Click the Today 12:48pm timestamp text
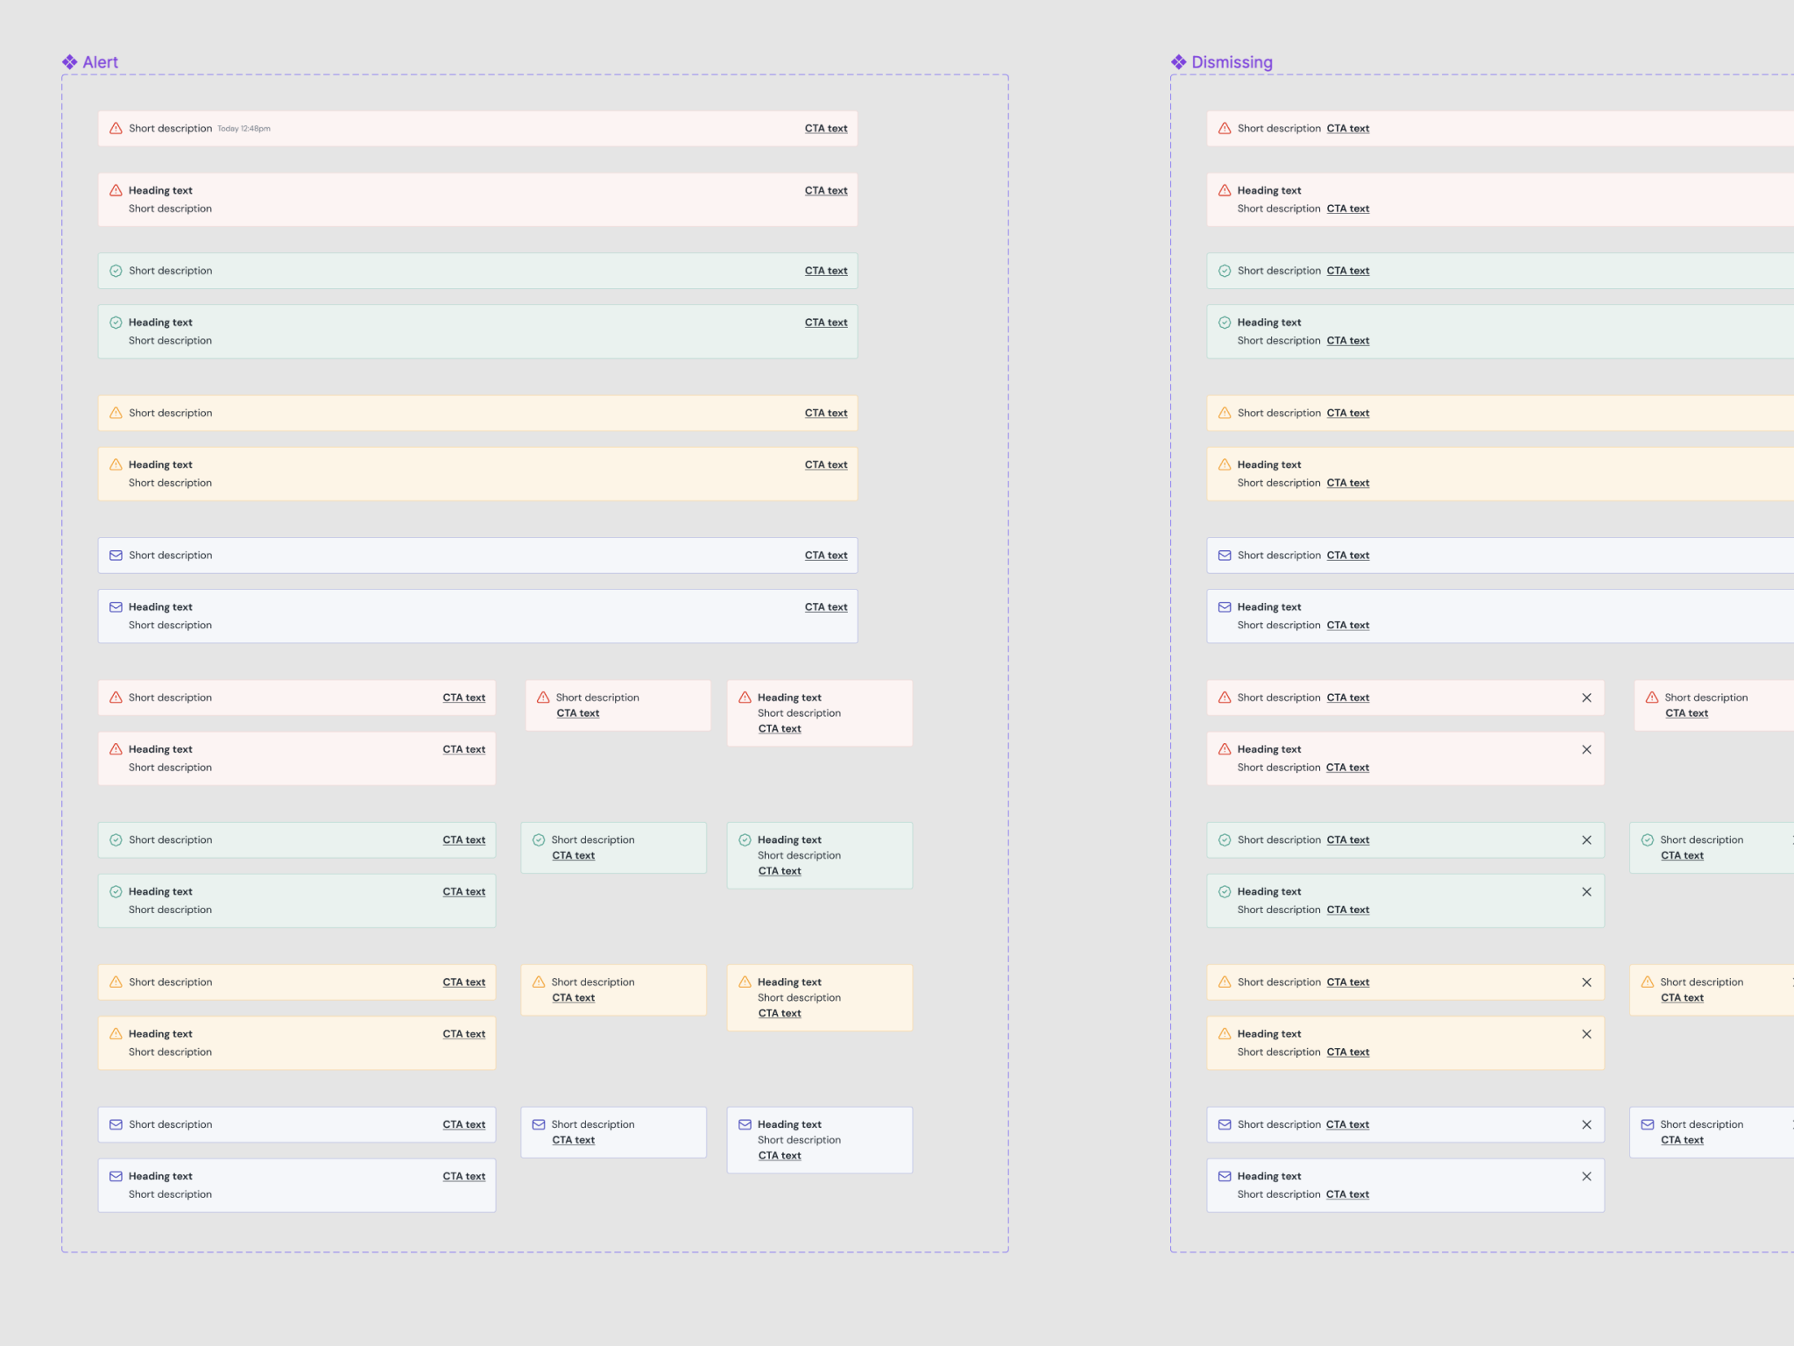This screenshot has height=1346, width=1794. tap(244, 129)
